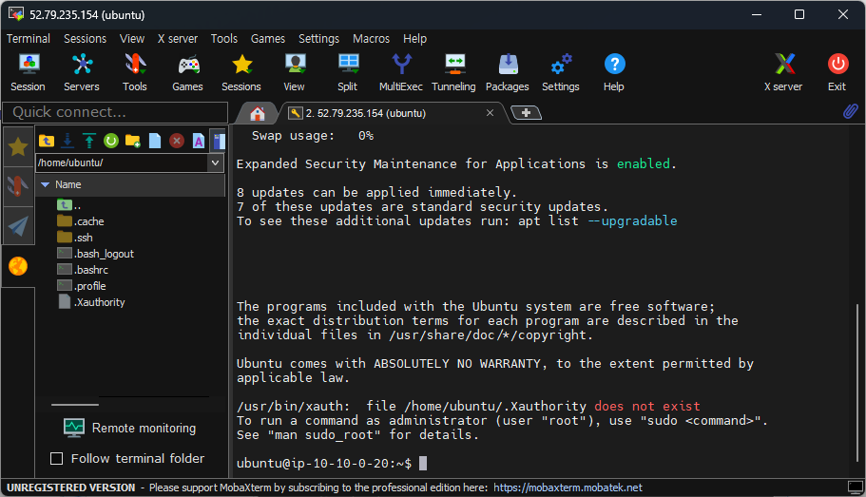Click the Quick connect input field
The width and height of the screenshot is (866, 497).
click(x=115, y=112)
